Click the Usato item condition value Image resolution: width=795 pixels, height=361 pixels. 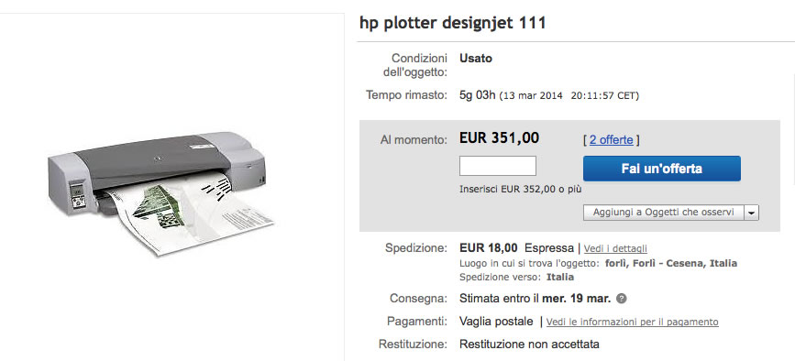click(x=476, y=59)
